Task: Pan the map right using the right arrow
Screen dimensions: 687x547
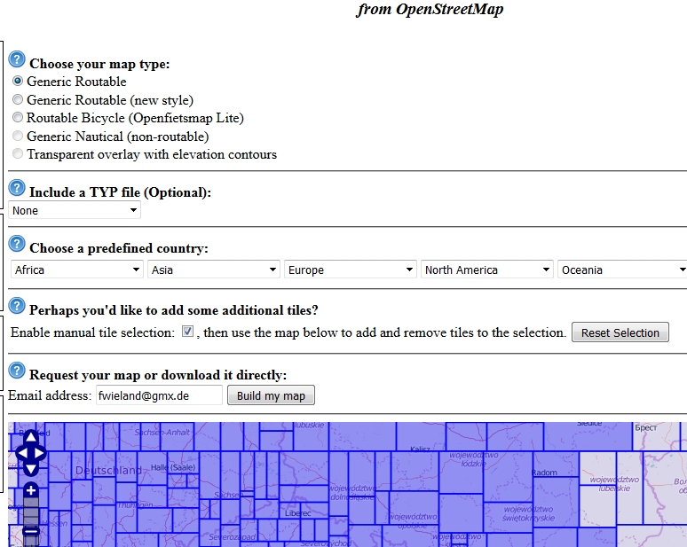Action: (41, 453)
